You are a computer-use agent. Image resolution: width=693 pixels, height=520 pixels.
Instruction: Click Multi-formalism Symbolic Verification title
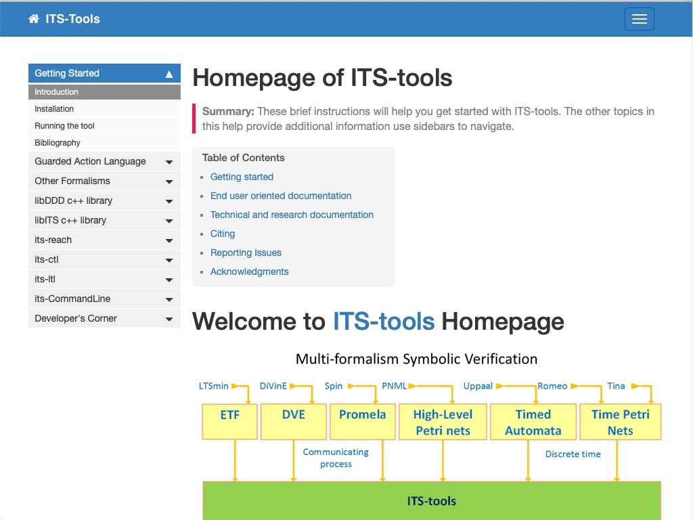(x=416, y=359)
